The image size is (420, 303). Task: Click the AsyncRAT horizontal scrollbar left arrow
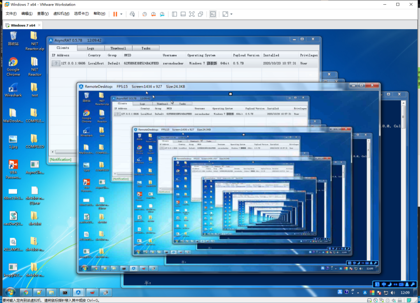52,152
